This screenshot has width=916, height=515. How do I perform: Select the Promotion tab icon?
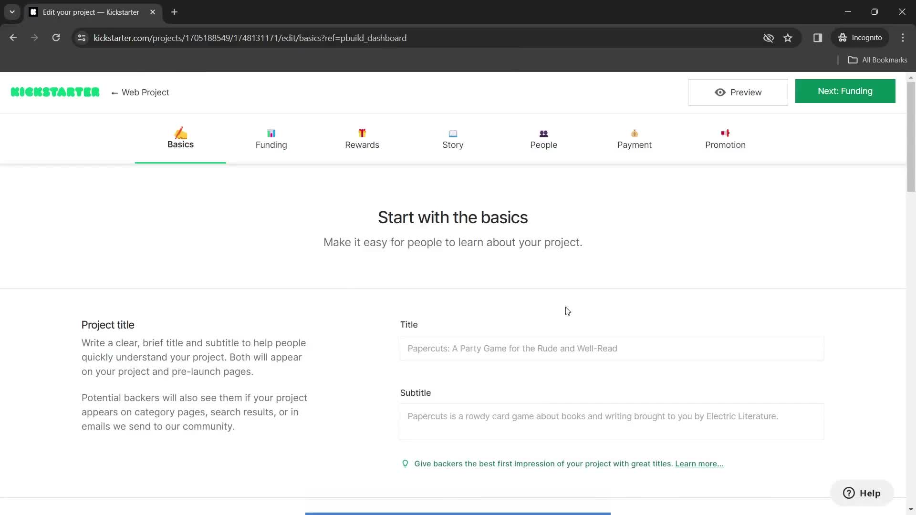(x=725, y=132)
